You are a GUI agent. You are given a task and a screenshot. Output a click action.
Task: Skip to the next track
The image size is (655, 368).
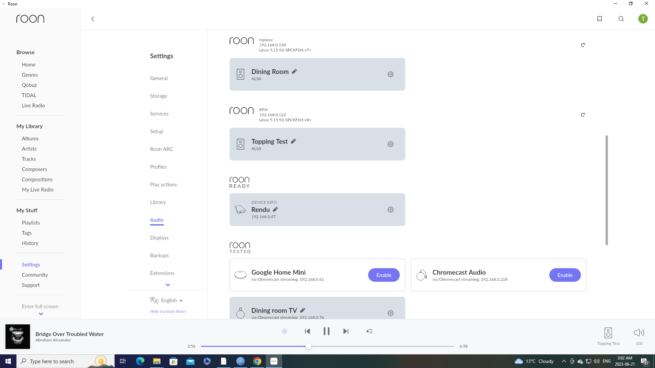346,331
